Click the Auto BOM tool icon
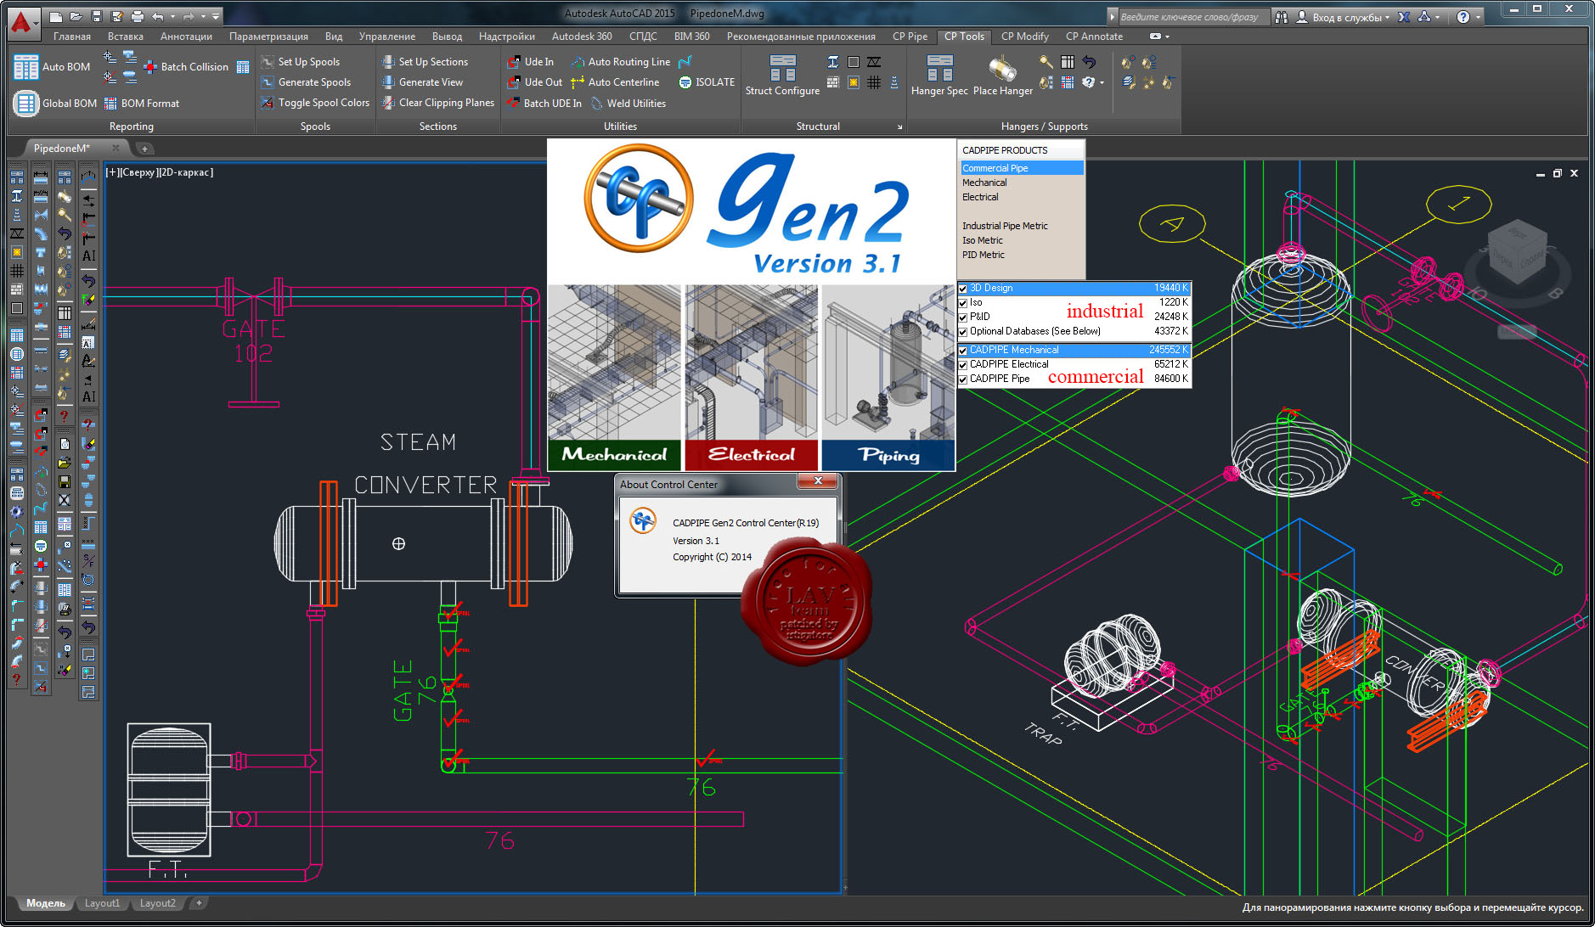This screenshot has height=927, width=1595. click(26, 67)
